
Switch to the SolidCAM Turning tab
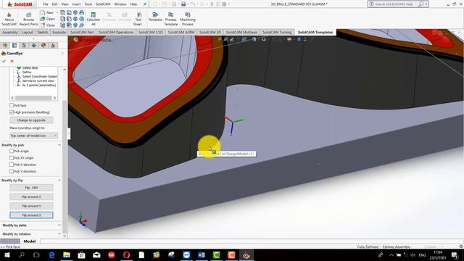[277, 32]
